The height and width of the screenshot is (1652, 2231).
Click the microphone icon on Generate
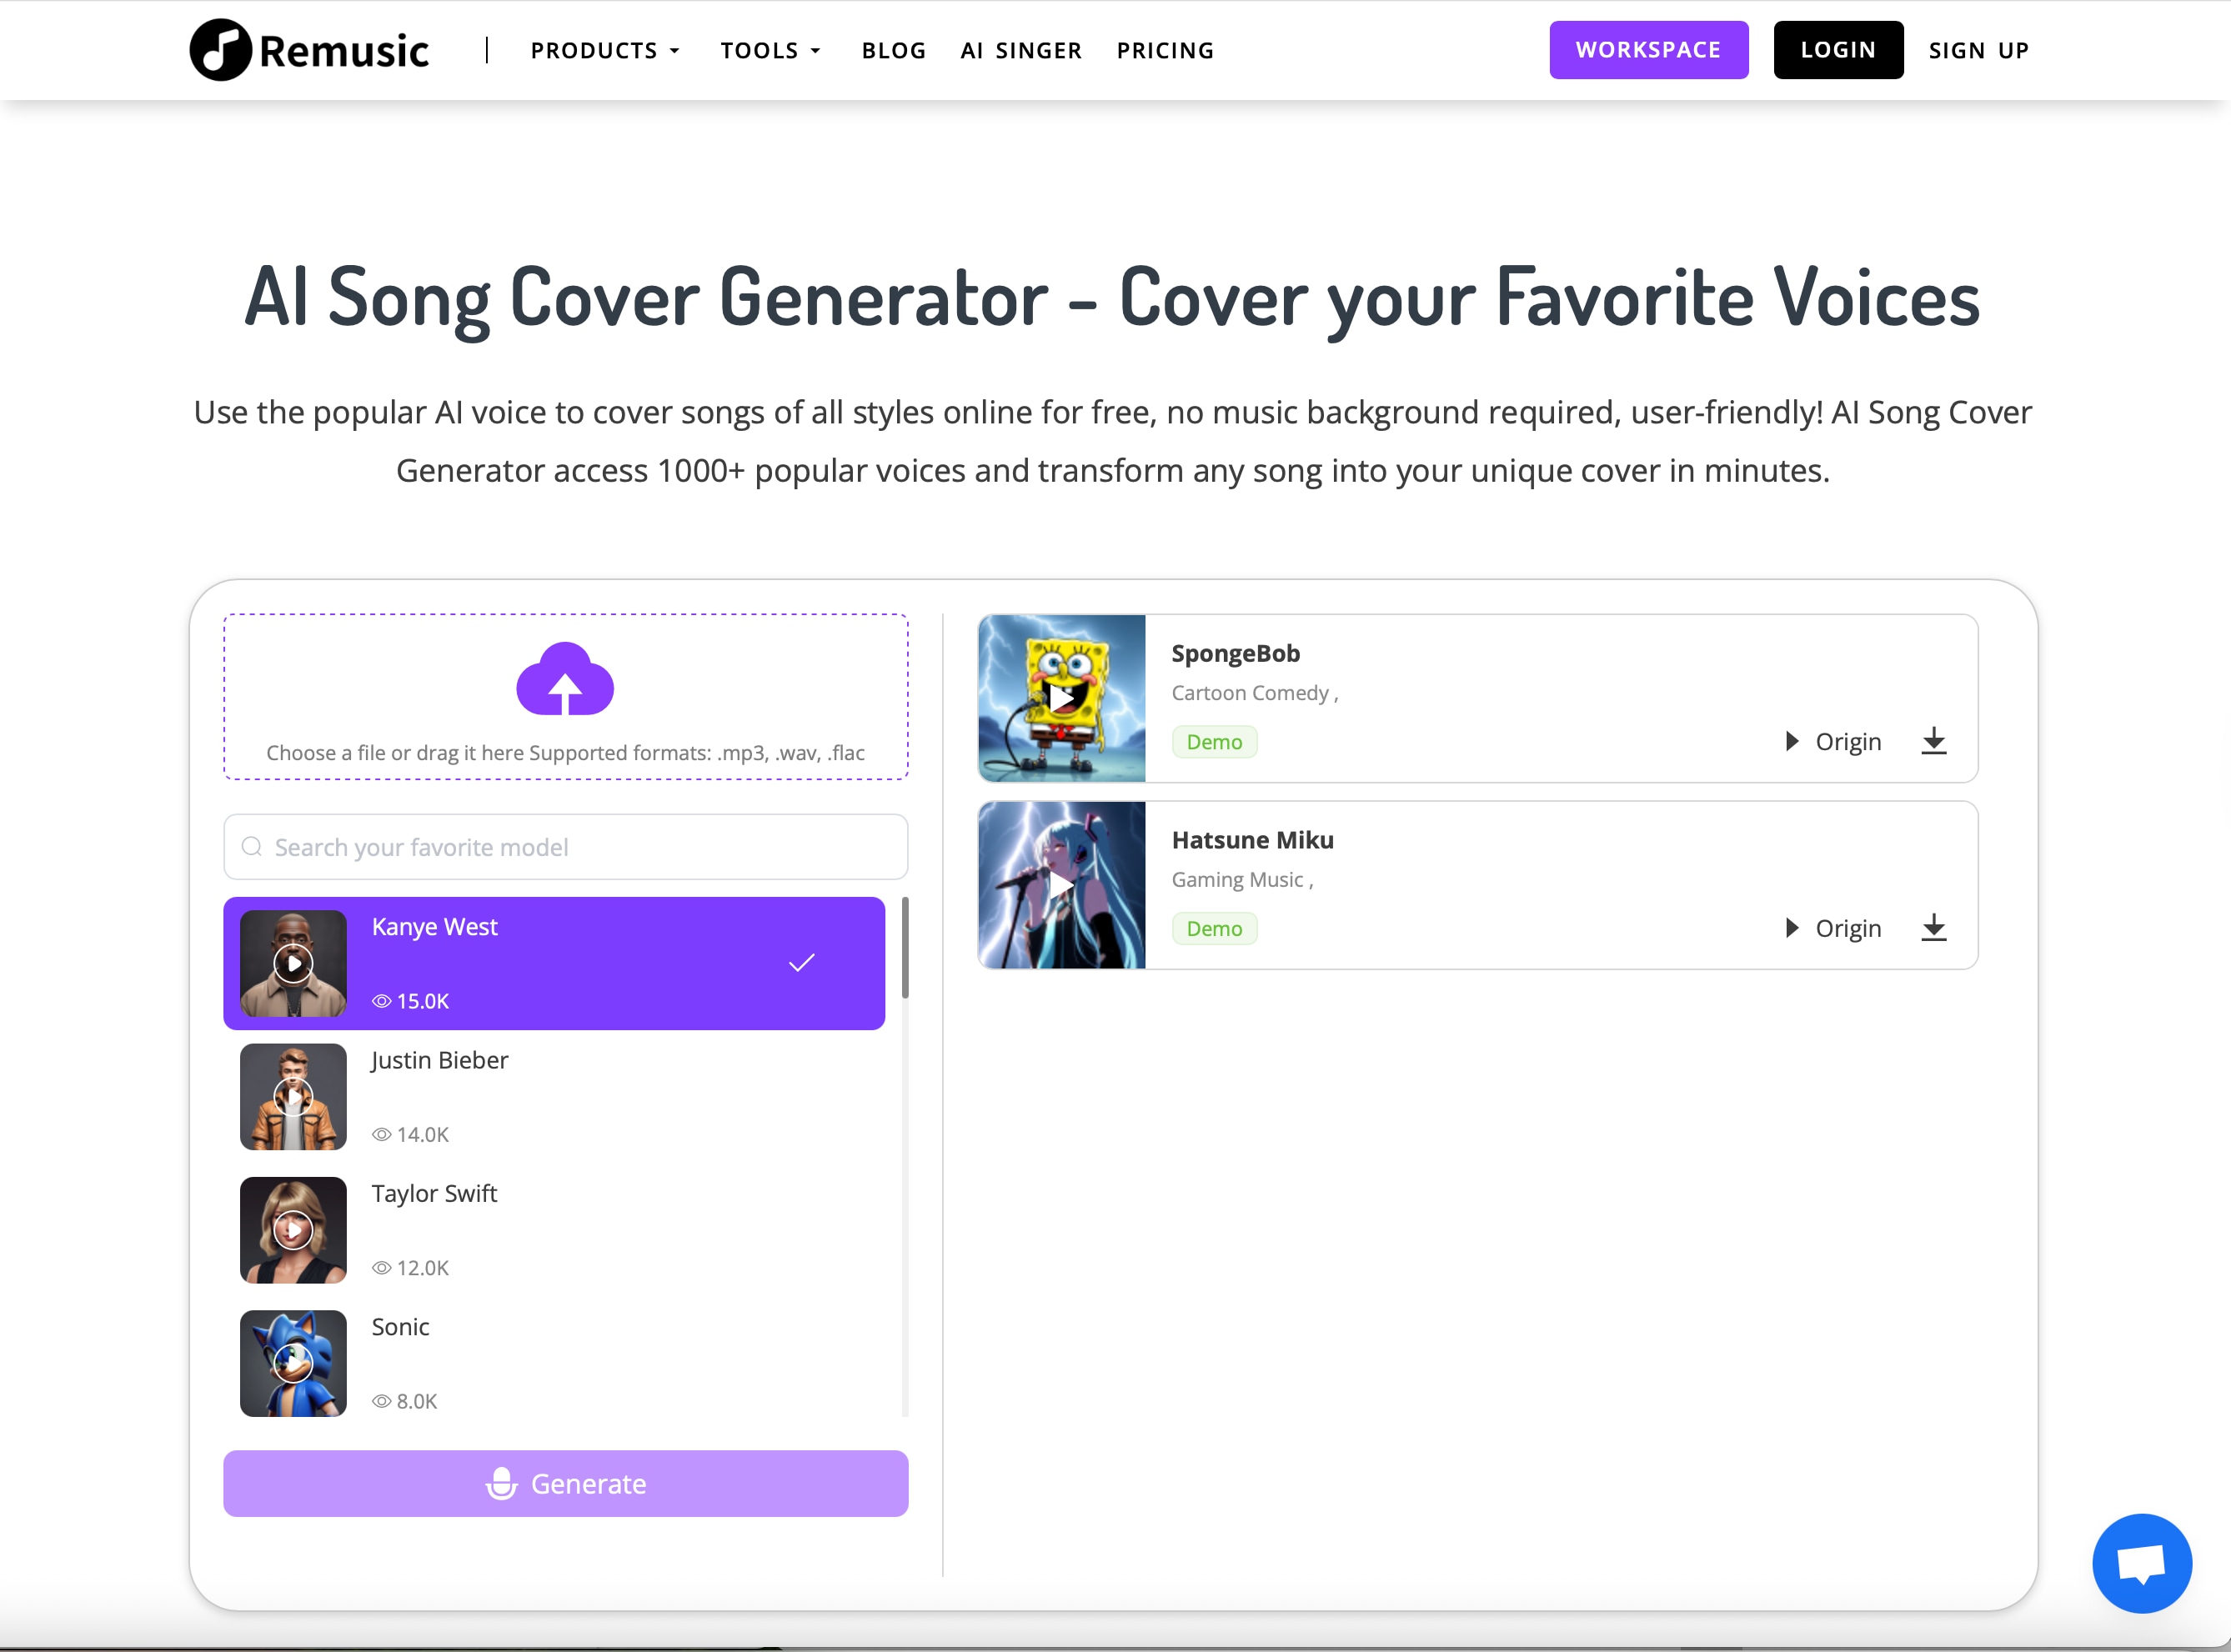coord(502,1484)
